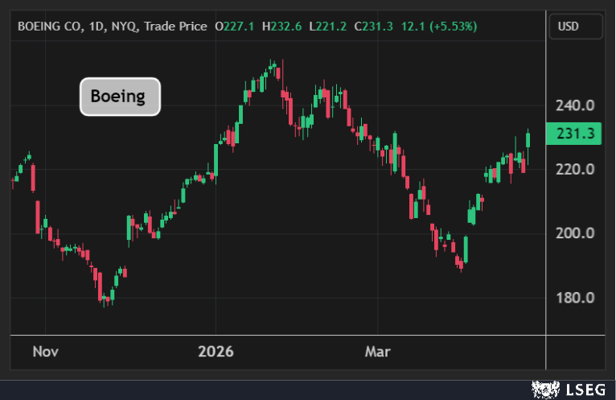This screenshot has height=400, width=616.
Task: Click the Mar label on time axis
Action: tap(377, 352)
